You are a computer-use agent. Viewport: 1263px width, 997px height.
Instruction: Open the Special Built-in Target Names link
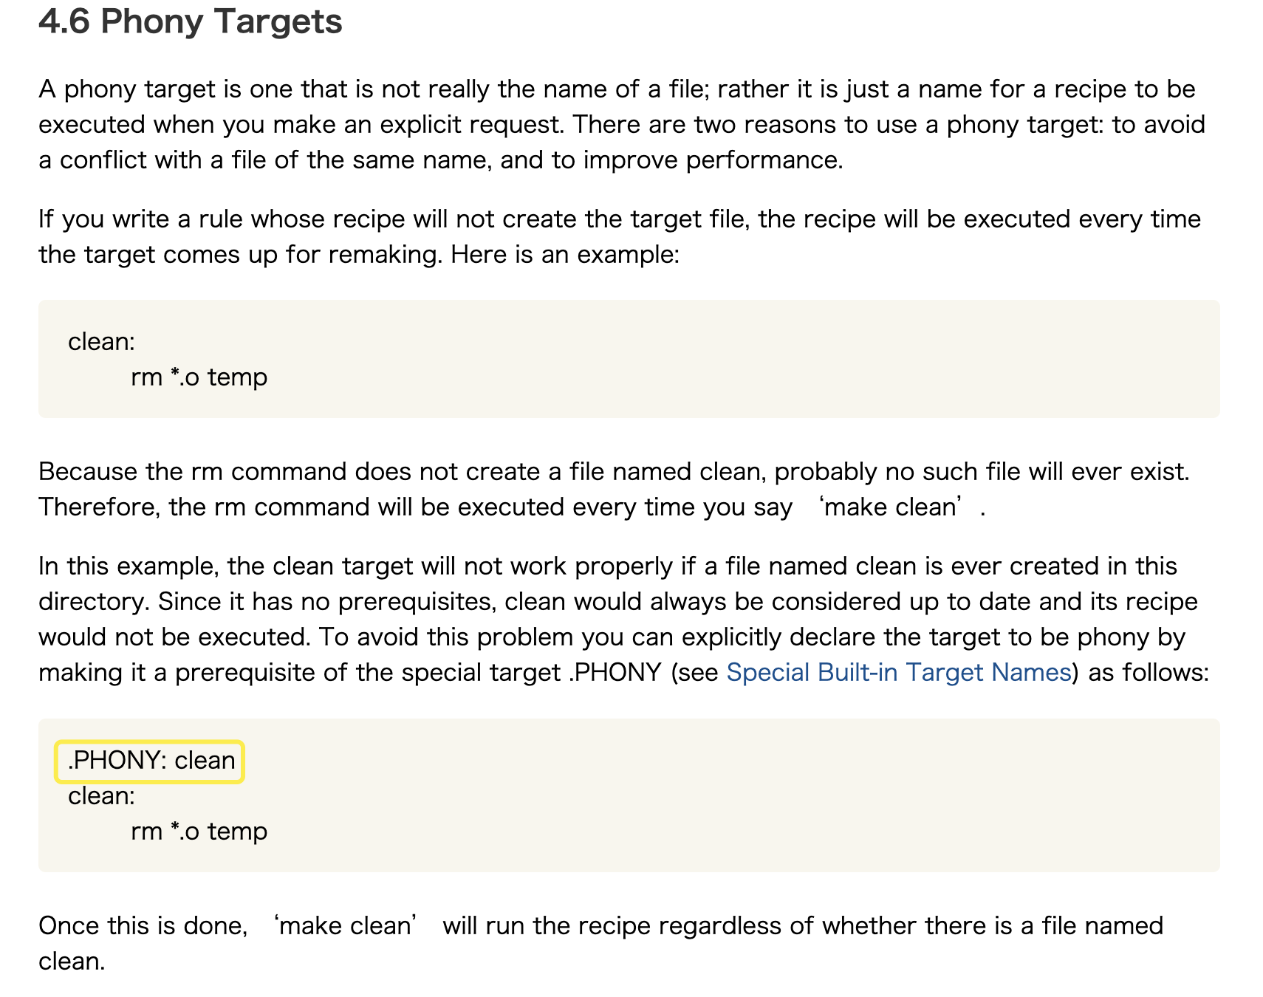coord(898,672)
